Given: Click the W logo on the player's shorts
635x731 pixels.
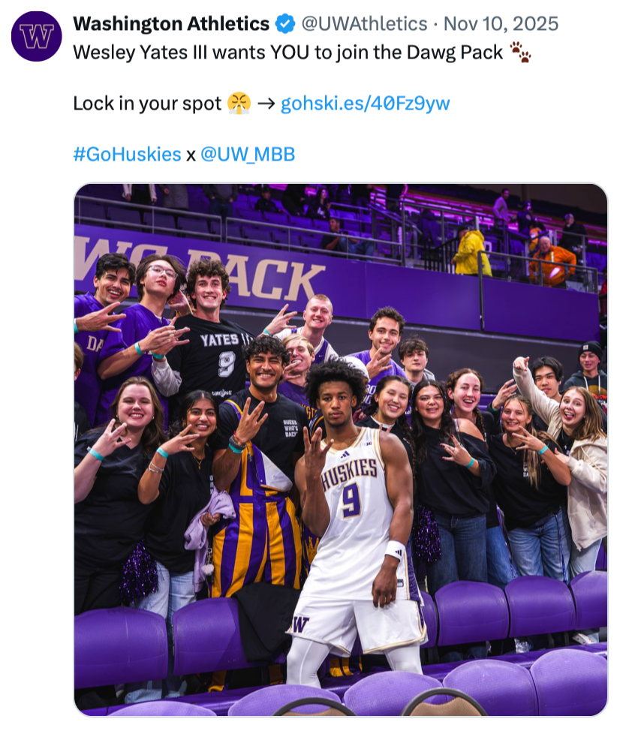Looking at the screenshot, I should (301, 624).
